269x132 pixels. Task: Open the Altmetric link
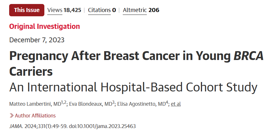coord(134,10)
